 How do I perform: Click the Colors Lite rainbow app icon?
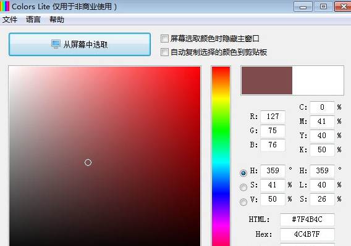(5, 6)
